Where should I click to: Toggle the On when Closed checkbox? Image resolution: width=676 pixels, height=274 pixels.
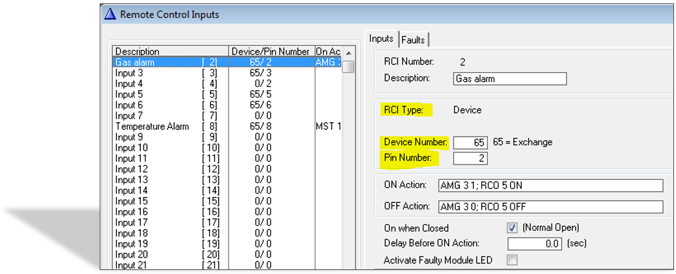[x=512, y=228]
